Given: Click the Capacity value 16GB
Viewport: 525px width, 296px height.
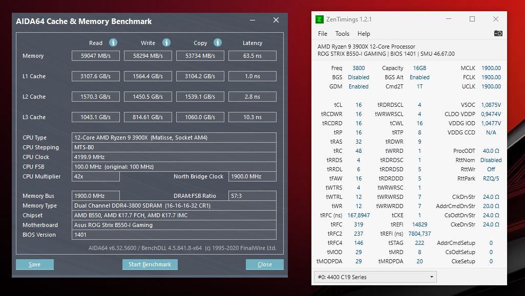Looking at the screenshot, I should coord(419,68).
